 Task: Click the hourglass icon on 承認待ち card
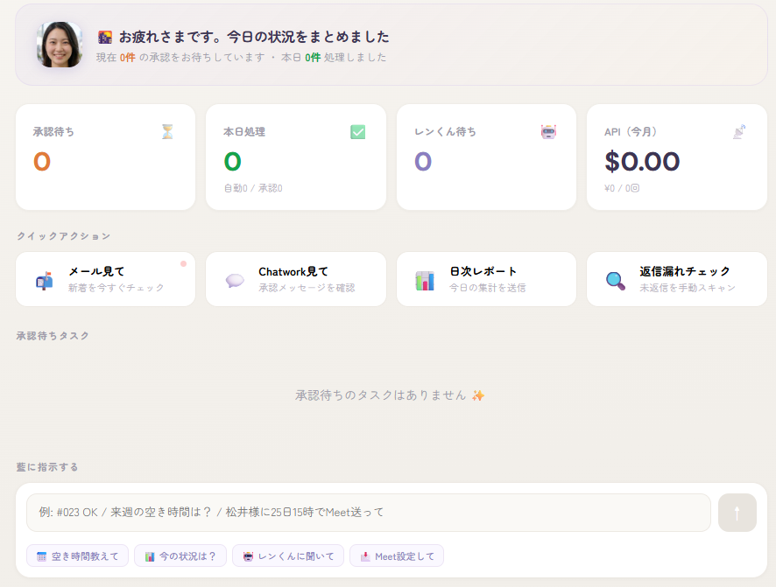click(168, 132)
